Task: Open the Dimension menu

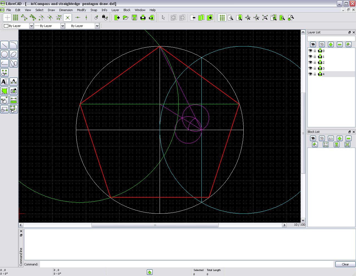Action: (66, 10)
